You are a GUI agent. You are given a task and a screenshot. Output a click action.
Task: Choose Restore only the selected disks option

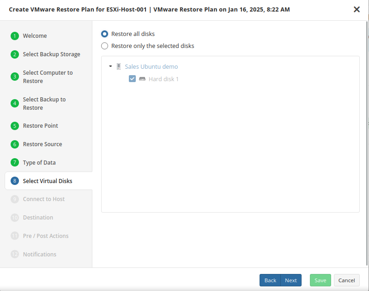(105, 46)
